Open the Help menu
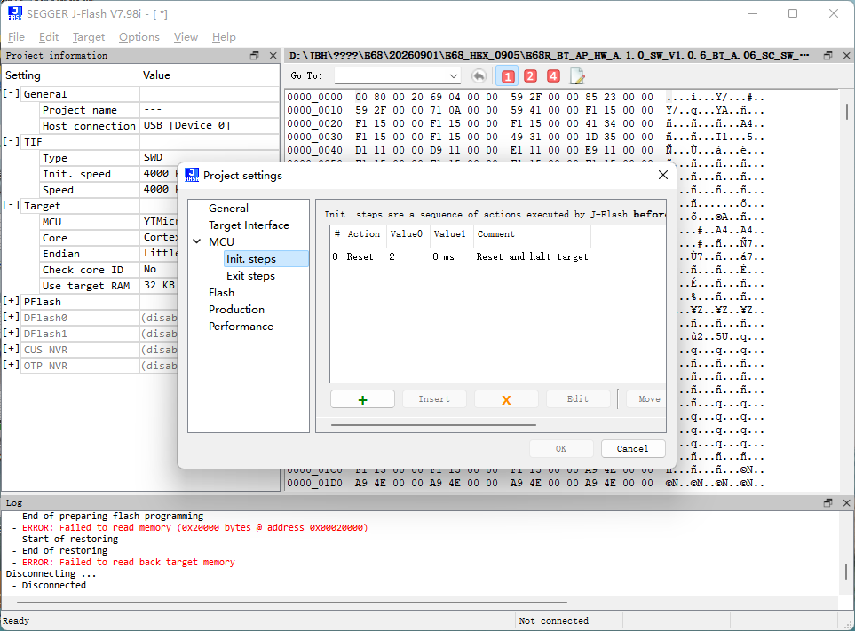This screenshot has width=855, height=631. pos(224,37)
